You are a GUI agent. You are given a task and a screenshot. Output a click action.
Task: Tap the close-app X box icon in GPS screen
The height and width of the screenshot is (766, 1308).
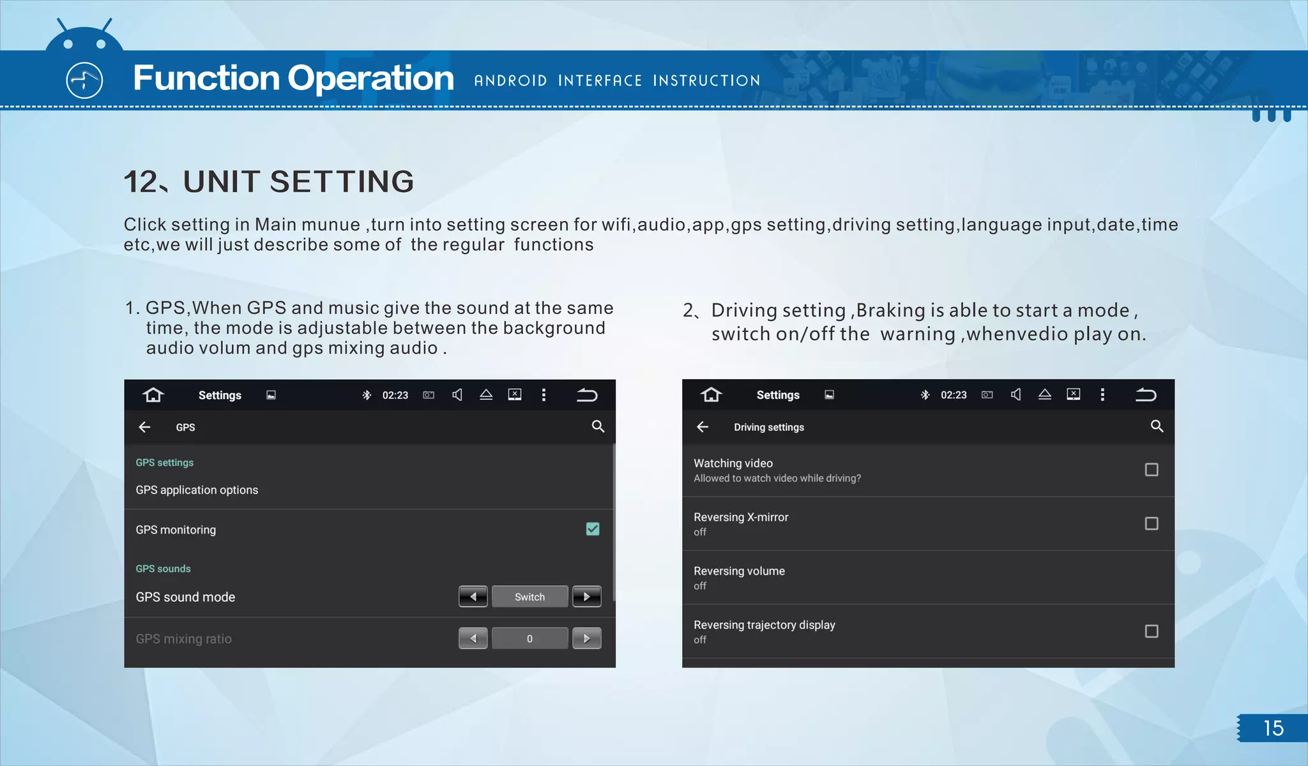(515, 394)
